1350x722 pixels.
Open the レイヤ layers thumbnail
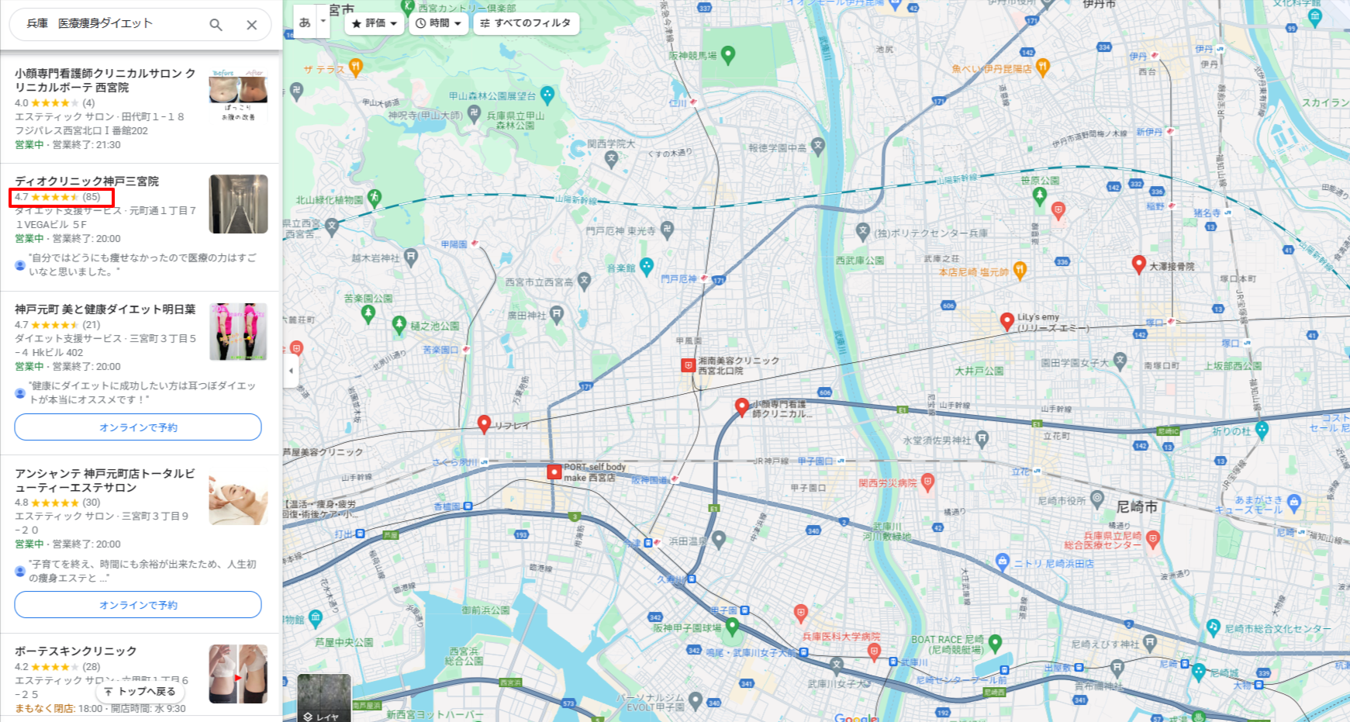[324, 698]
